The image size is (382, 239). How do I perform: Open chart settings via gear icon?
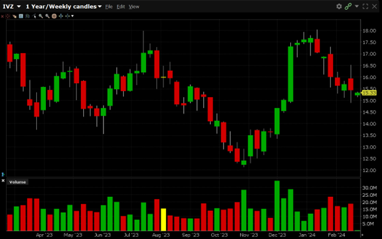click(339, 6)
